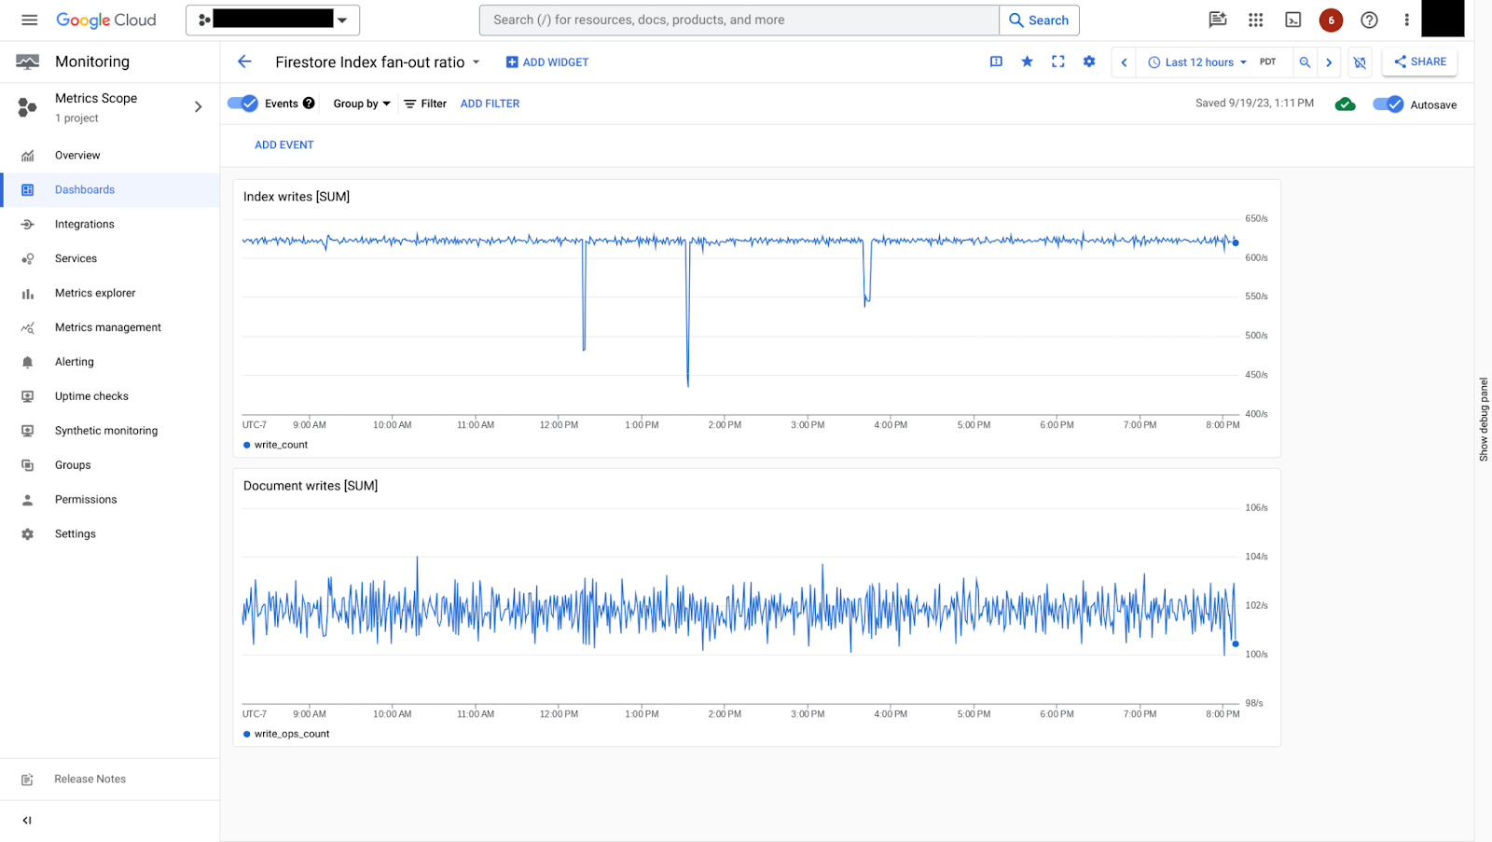The height and width of the screenshot is (842, 1492).
Task: Select Alerting in the sidebar
Action: click(75, 362)
